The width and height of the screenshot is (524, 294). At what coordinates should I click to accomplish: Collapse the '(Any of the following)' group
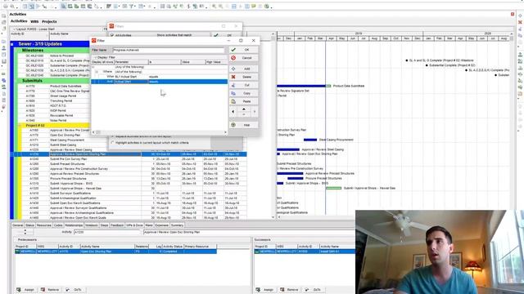[x=93, y=67]
